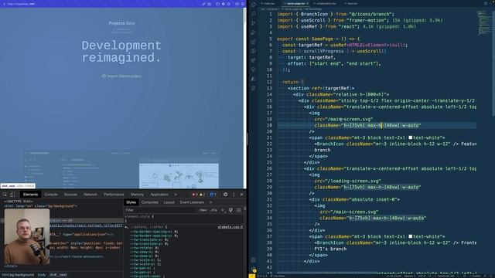The width and height of the screenshot is (495, 278).
Task: Toggle the device toolbar in DevTools
Action: (x=12, y=195)
